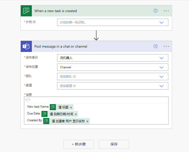
Task: Remove the 值 到期日期/时间 token
Action: (x=76, y=114)
